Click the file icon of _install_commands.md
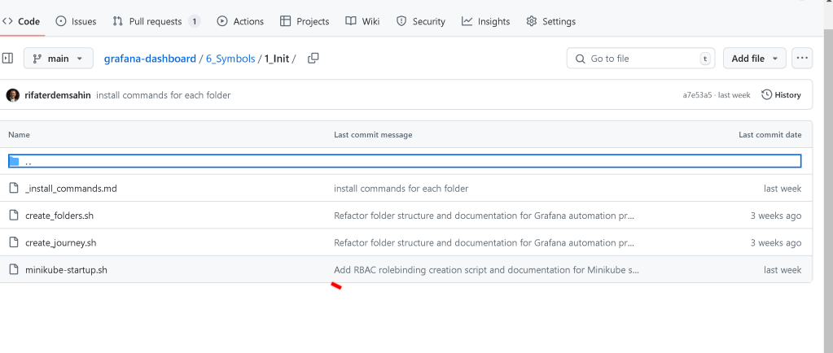The height and width of the screenshot is (353, 833). pos(14,188)
